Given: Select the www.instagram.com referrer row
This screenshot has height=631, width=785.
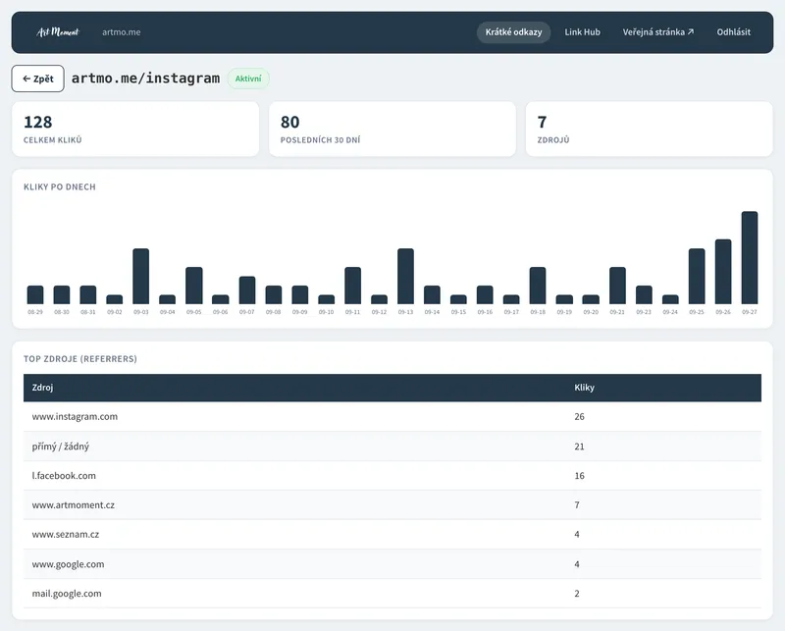Looking at the screenshot, I should (x=392, y=417).
